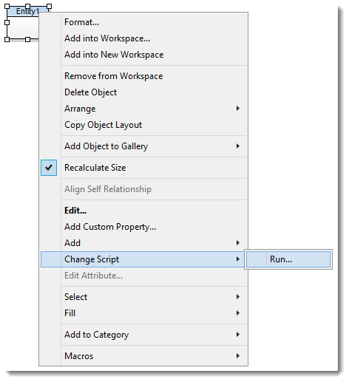The height and width of the screenshot is (382, 349).
Task: Open the Fill submenu
Action: [143, 313]
